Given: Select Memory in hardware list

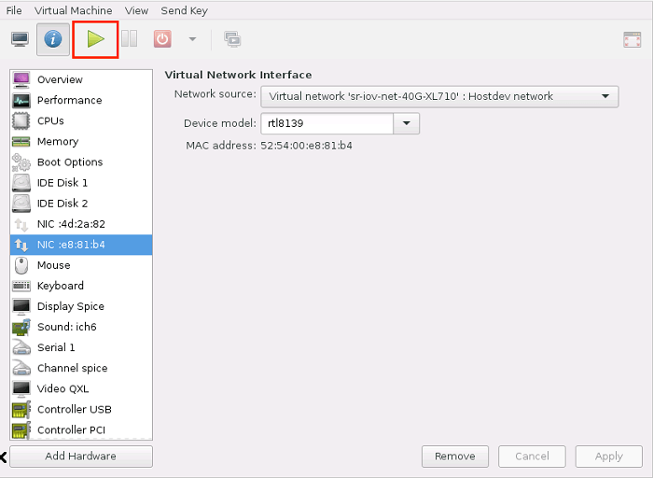Looking at the screenshot, I should point(81,142).
